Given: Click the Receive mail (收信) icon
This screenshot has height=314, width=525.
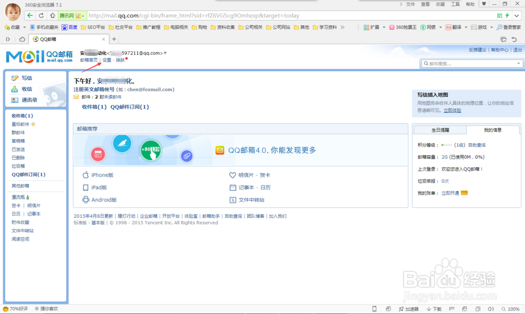Looking at the screenshot, I should click(15, 89).
